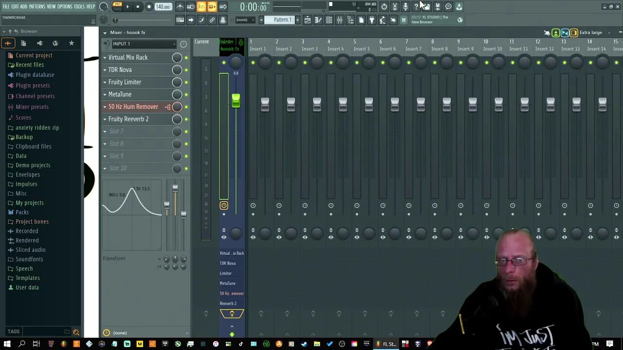Image resolution: width=623 pixels, height=350 pixels.
Task: Mute Insert 1 track with green LED
Action: 253,63
